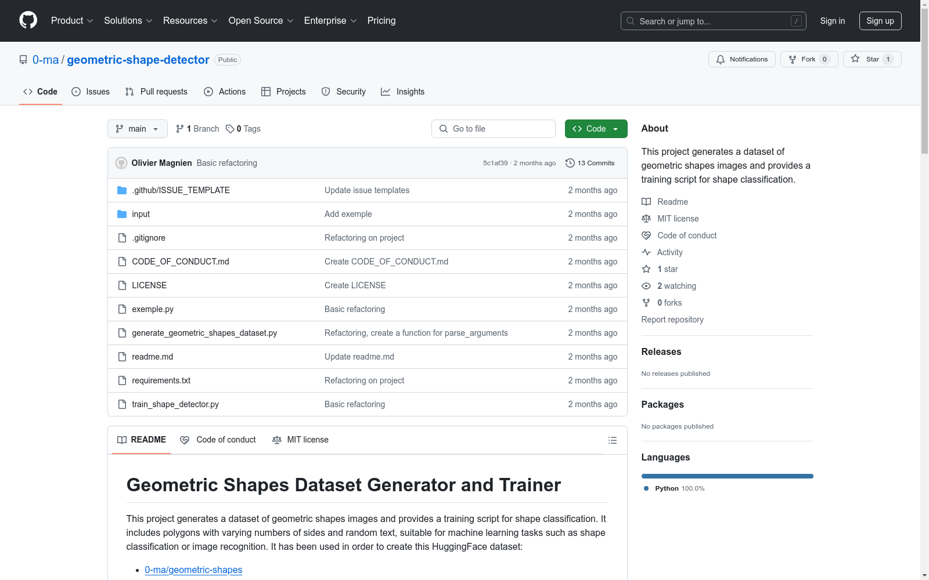Expand the Resources menu

point(190,21)
